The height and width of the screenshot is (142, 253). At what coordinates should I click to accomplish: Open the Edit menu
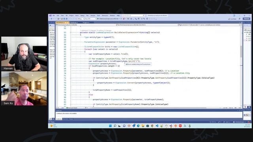58,16
